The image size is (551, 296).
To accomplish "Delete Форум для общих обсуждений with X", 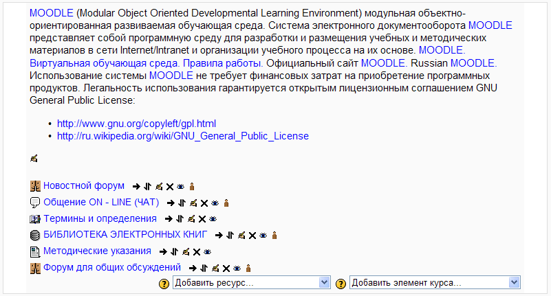I will [x=226, y=269].
